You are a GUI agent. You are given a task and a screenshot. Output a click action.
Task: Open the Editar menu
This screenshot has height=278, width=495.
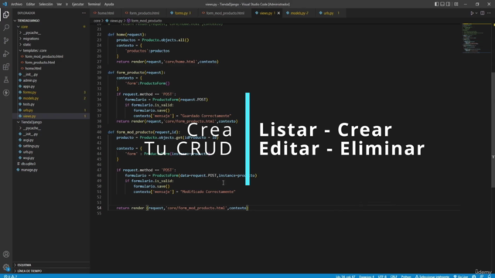(30, 4)
